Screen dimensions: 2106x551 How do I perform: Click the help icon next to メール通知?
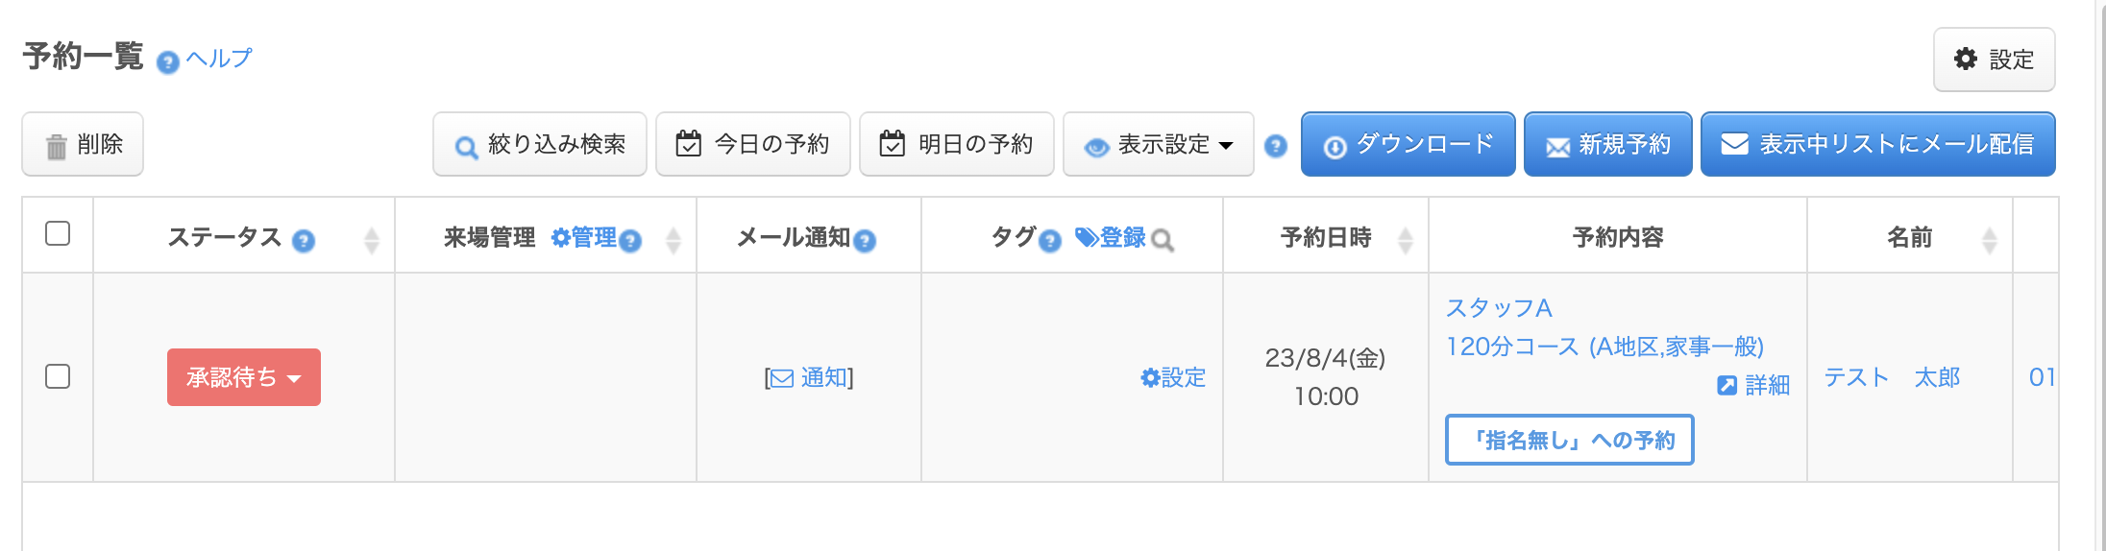(x=865, y=241)
